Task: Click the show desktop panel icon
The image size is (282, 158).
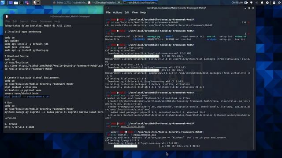Action: coord(11,3)
